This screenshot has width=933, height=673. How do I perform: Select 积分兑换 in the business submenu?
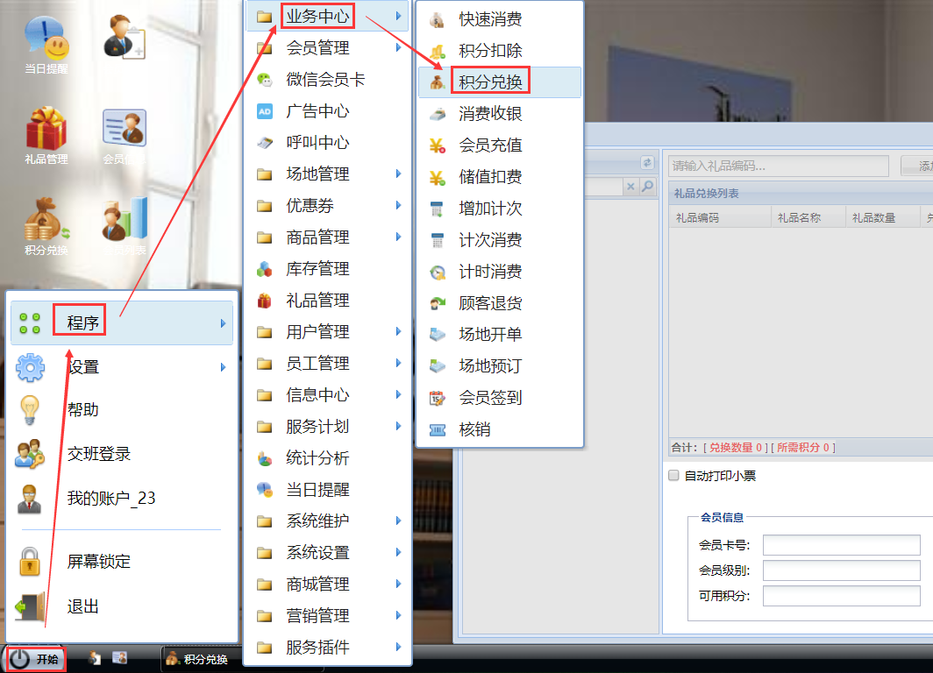tap(490, 82)
